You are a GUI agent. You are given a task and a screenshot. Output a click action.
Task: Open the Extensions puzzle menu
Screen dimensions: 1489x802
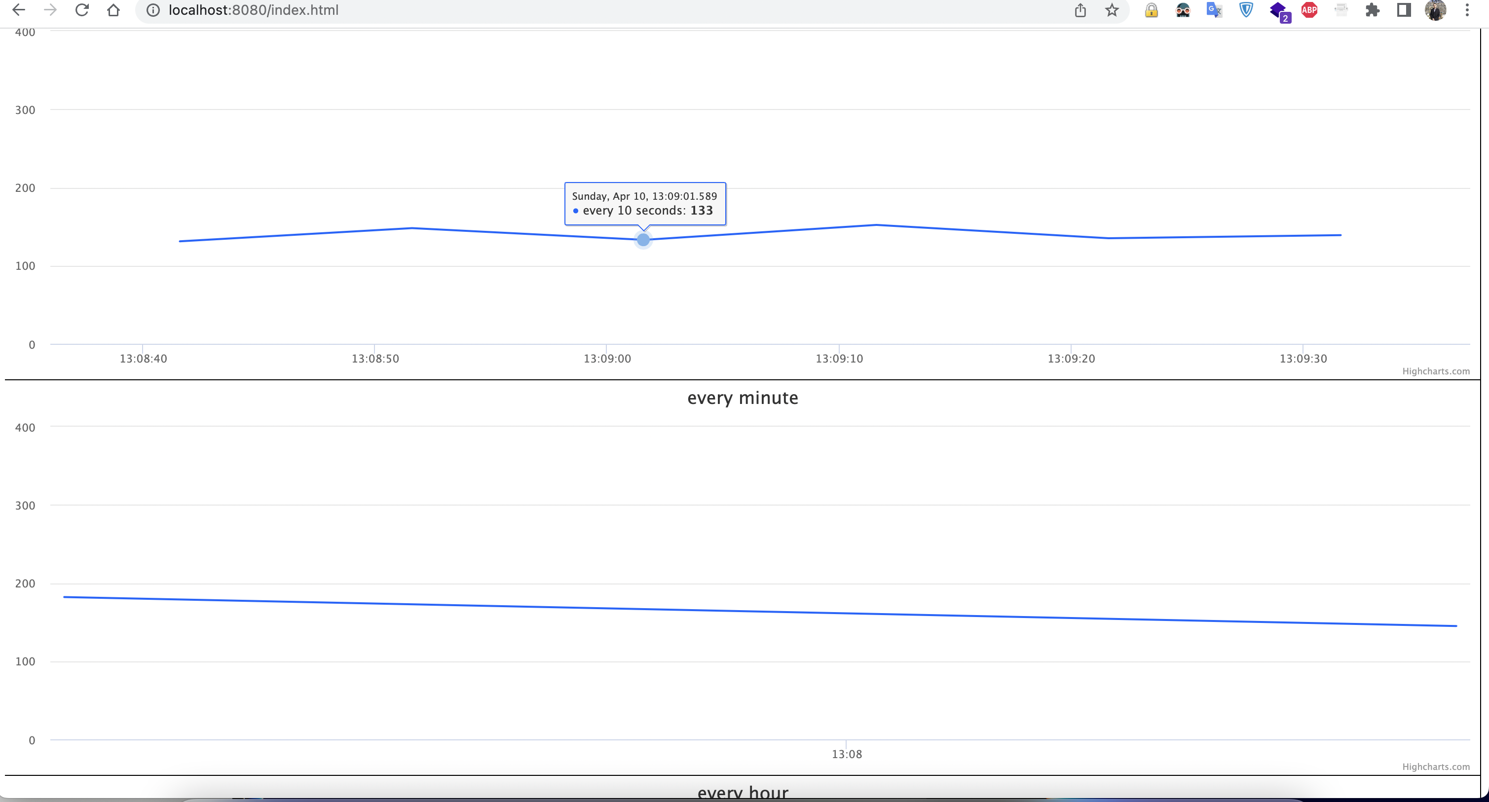point(1372,10)
